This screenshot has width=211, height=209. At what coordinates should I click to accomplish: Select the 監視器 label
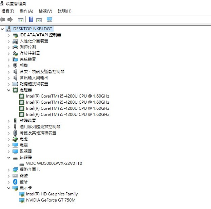(x=26, y=151)
